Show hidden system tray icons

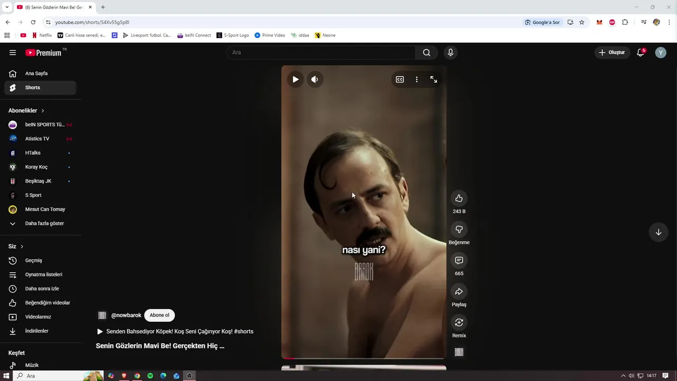pyautogui.click(x=623, y=376)
